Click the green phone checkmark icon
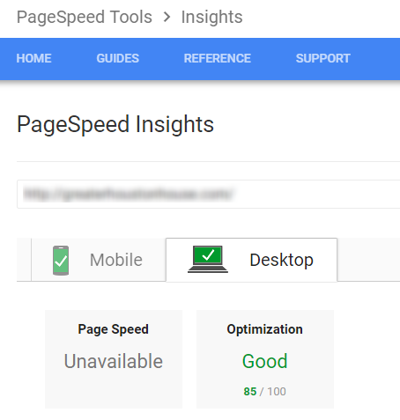The image size is (400, 420). tap(61, 261)
